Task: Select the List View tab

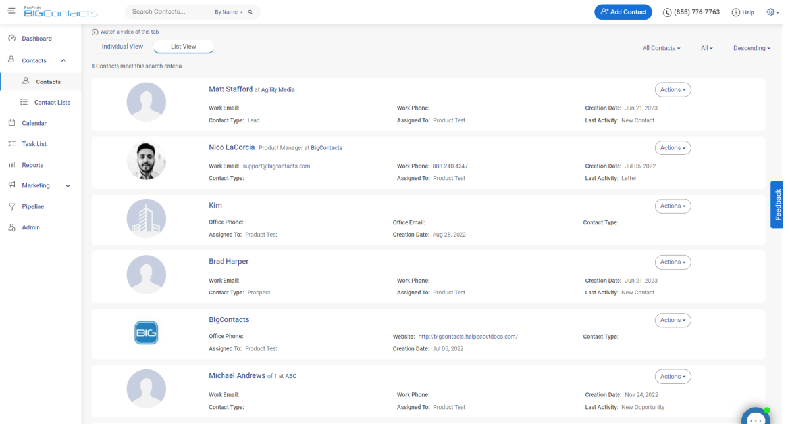Action: 184,47
